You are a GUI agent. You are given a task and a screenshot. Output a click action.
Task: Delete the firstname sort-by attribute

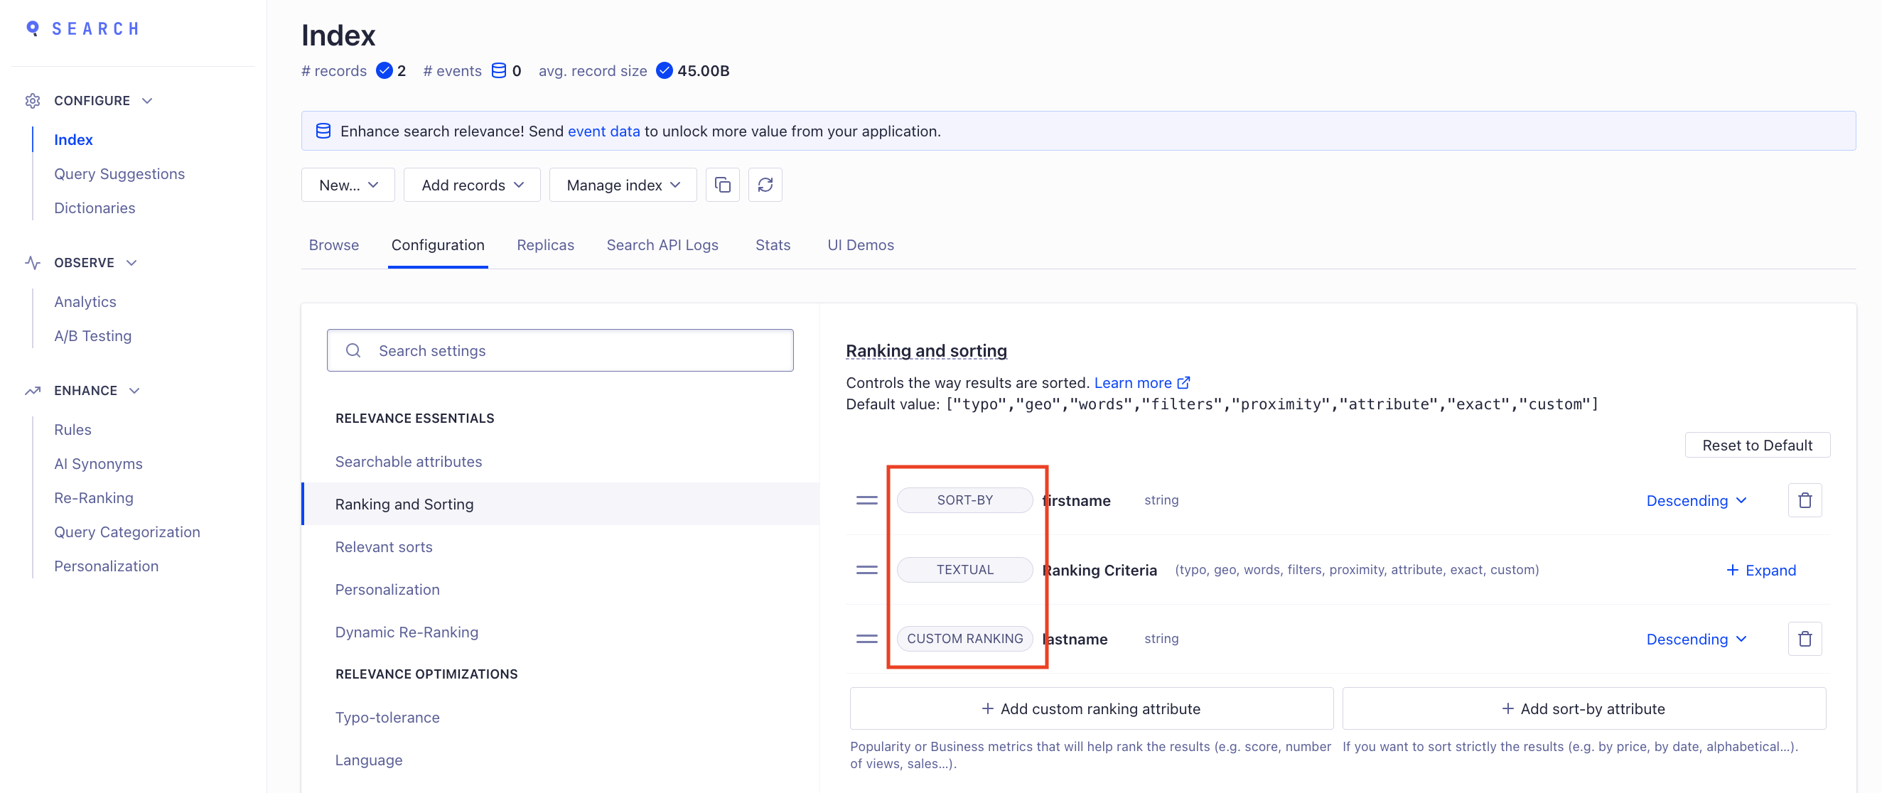coord(1804,500)
